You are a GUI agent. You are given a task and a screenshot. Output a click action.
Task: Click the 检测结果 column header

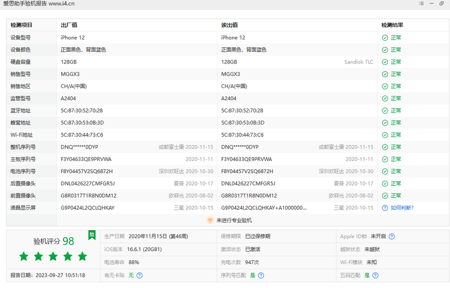pos(392,25)
